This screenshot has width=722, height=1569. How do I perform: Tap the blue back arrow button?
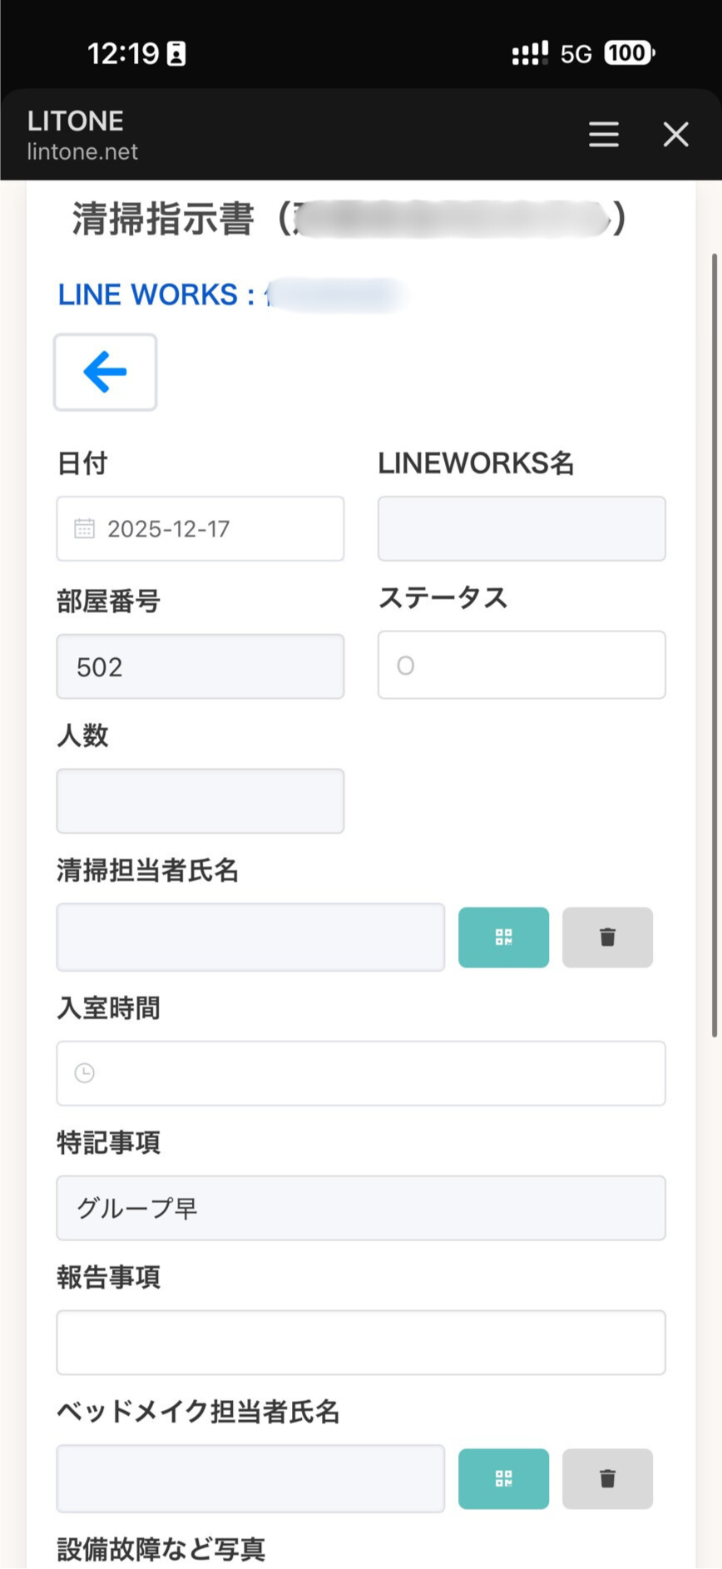click(x=106, y=372)
